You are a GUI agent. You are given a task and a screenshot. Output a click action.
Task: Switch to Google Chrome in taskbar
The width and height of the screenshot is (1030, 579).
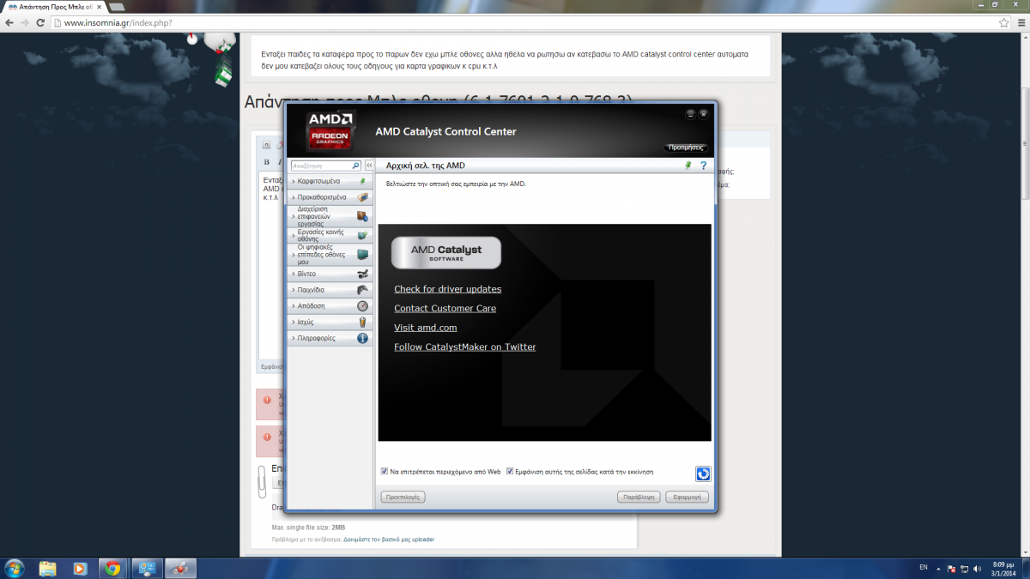pos(112,568)
